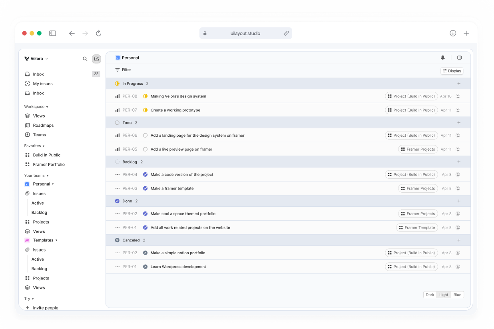
Task: Add issue to In Progress group
Action: click(x=459, y=84)
